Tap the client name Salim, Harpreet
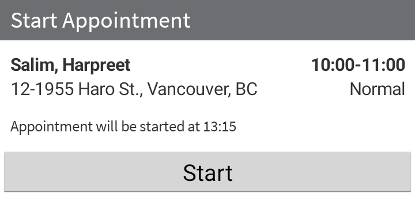The image size is (415, 223). tap(70, 65)
